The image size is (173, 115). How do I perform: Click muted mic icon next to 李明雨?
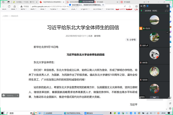point(141,63)
